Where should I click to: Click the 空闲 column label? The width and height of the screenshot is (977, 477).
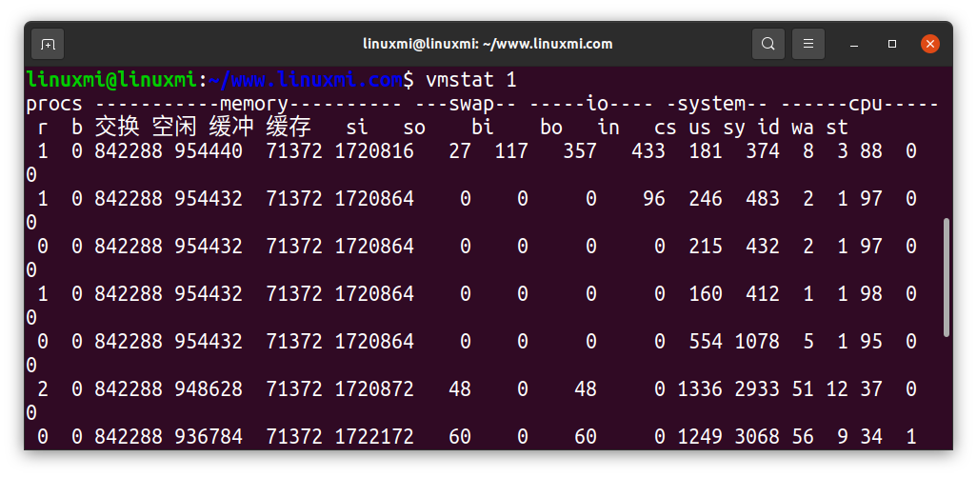pos(174,127)
